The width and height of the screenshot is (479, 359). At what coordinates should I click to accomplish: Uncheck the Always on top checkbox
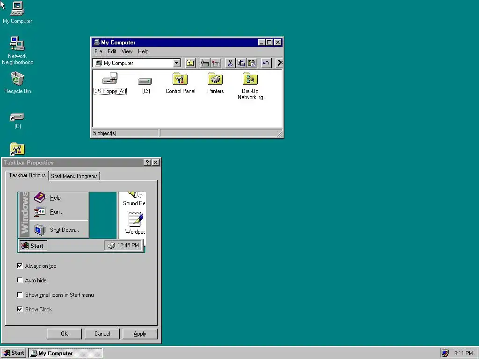click(x=20, y=266)
